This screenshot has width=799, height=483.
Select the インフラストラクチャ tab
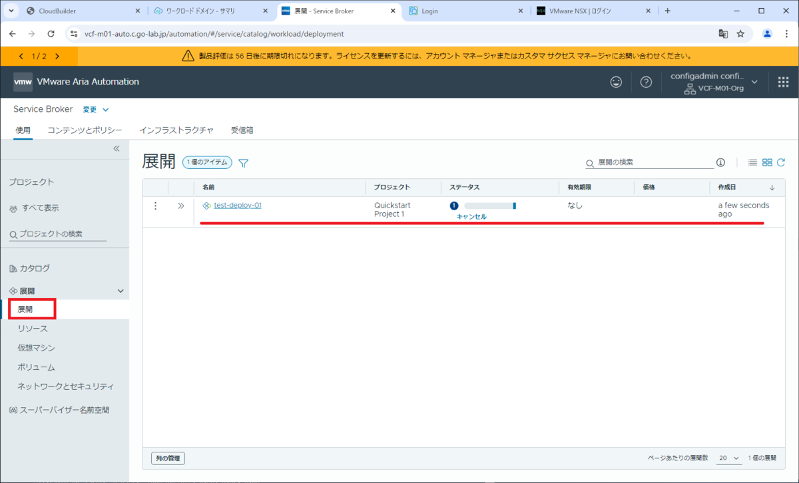(176, 130)
